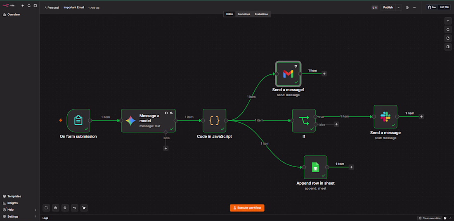
Task: Click the Tools plus connector under Message a model
Action: (166, 148)
